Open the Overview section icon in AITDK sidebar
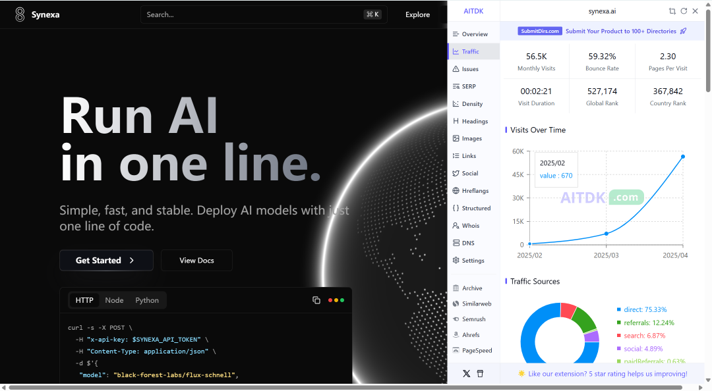 (456, 34)
